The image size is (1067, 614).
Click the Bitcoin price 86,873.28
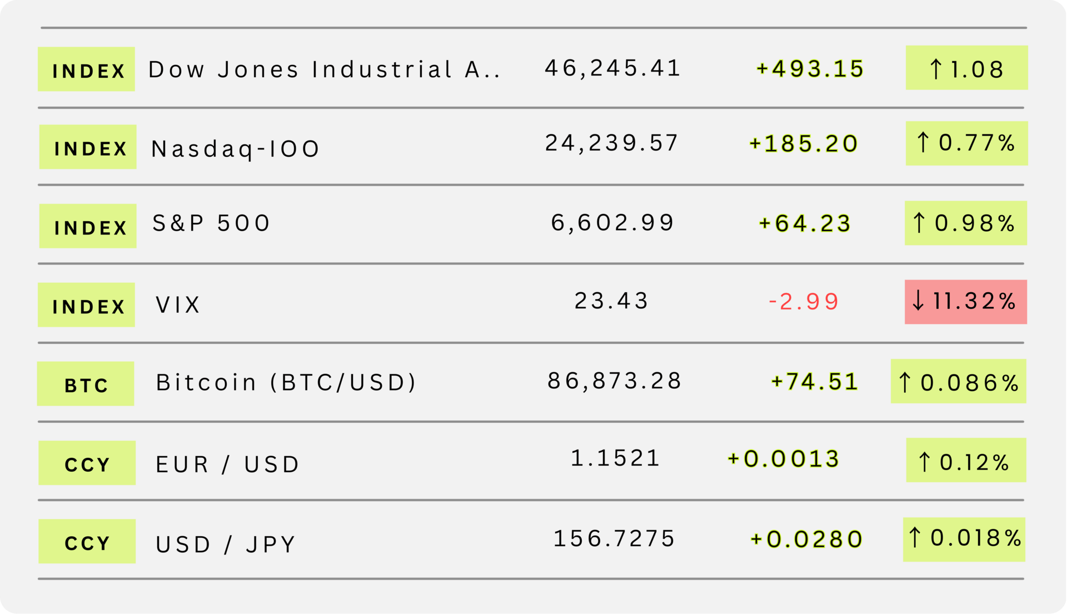[x=614, y=381]
